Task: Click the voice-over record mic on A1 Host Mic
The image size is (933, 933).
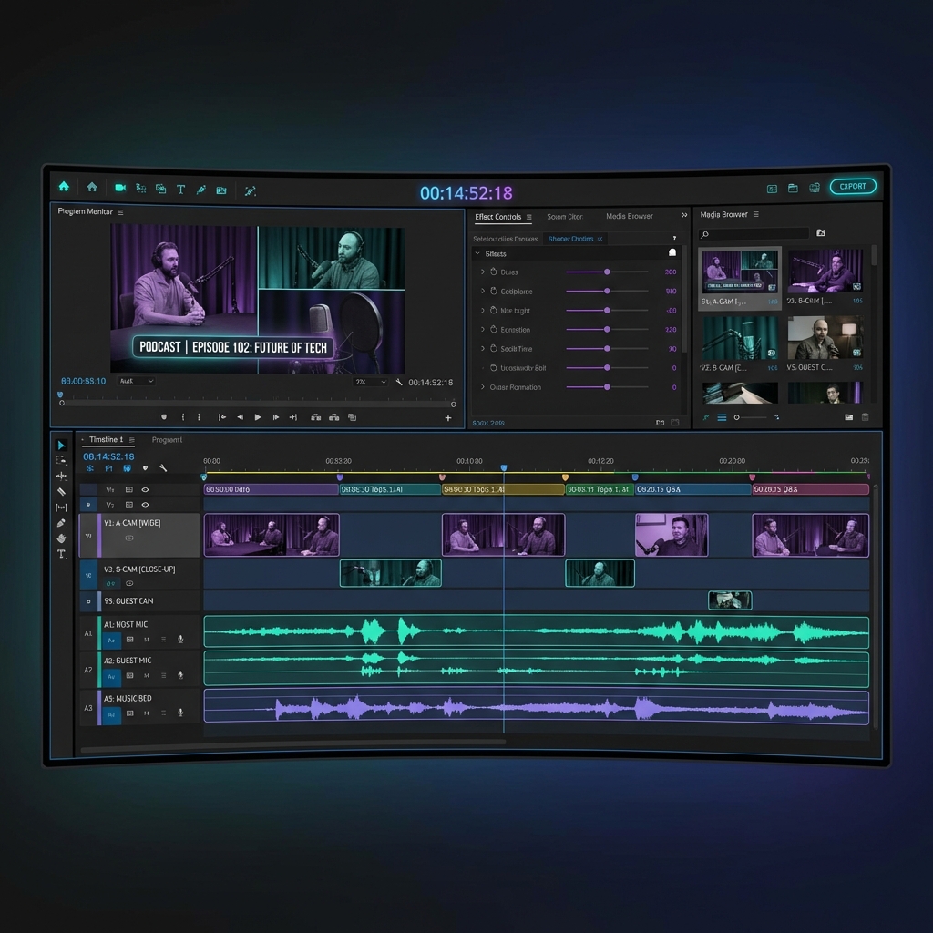Action: 180,640
